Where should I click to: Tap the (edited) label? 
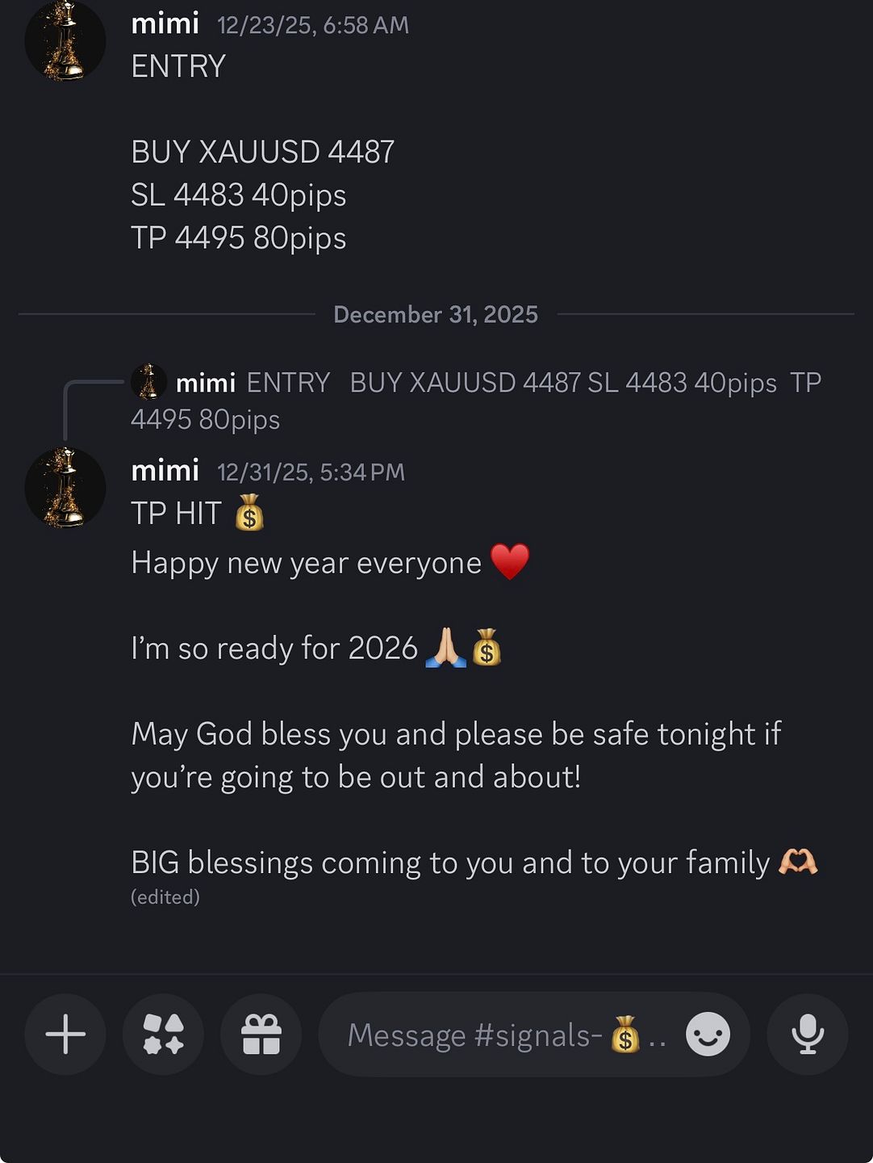(165, 897)
